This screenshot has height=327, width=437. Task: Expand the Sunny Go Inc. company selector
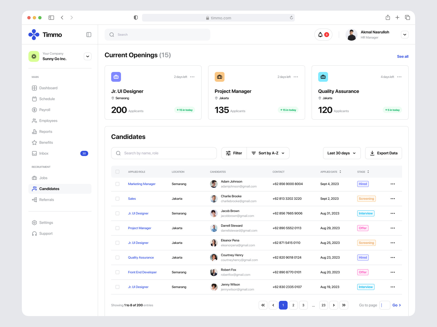click(87, 56)
